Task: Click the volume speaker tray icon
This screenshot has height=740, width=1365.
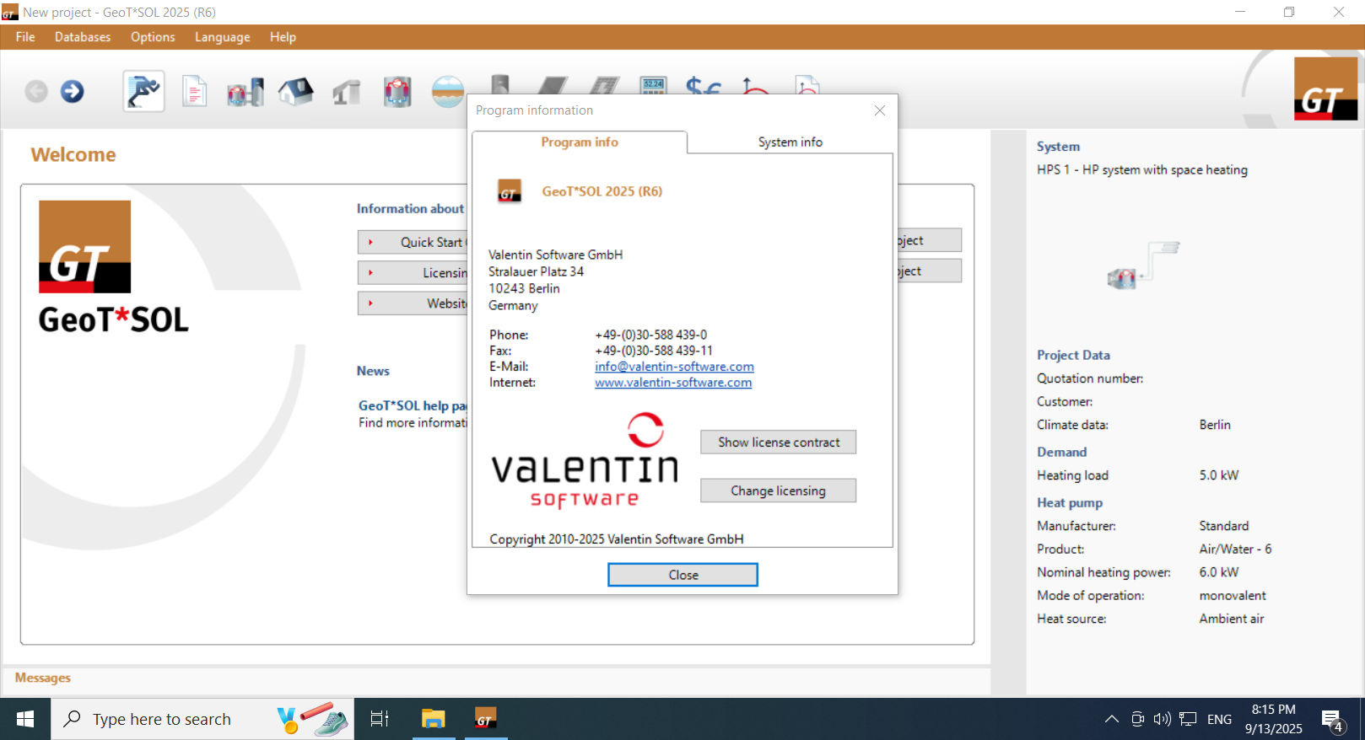Action: pos(1163,719)
